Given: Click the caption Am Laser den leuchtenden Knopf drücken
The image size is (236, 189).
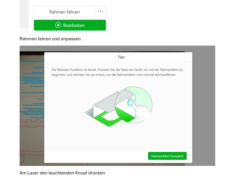Looking at the screenshot, I should (x=62, y=173).
